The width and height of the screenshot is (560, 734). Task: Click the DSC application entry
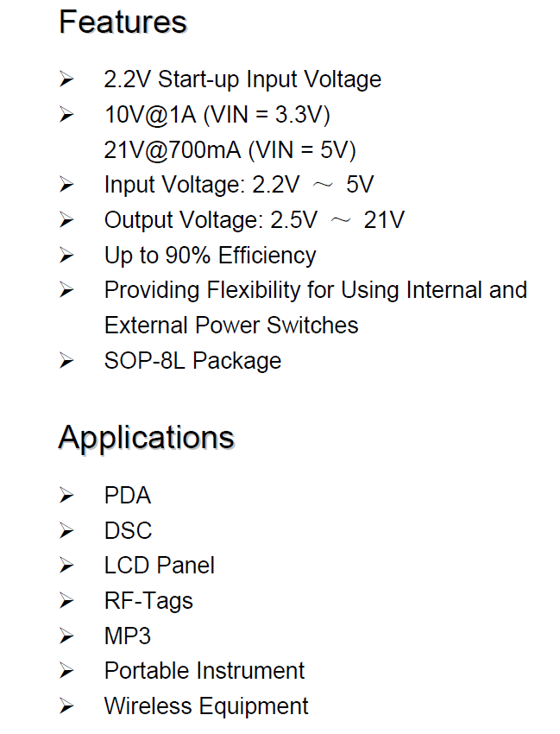[128, 531]
